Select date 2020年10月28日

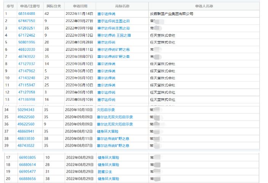(x=80, y=42)
